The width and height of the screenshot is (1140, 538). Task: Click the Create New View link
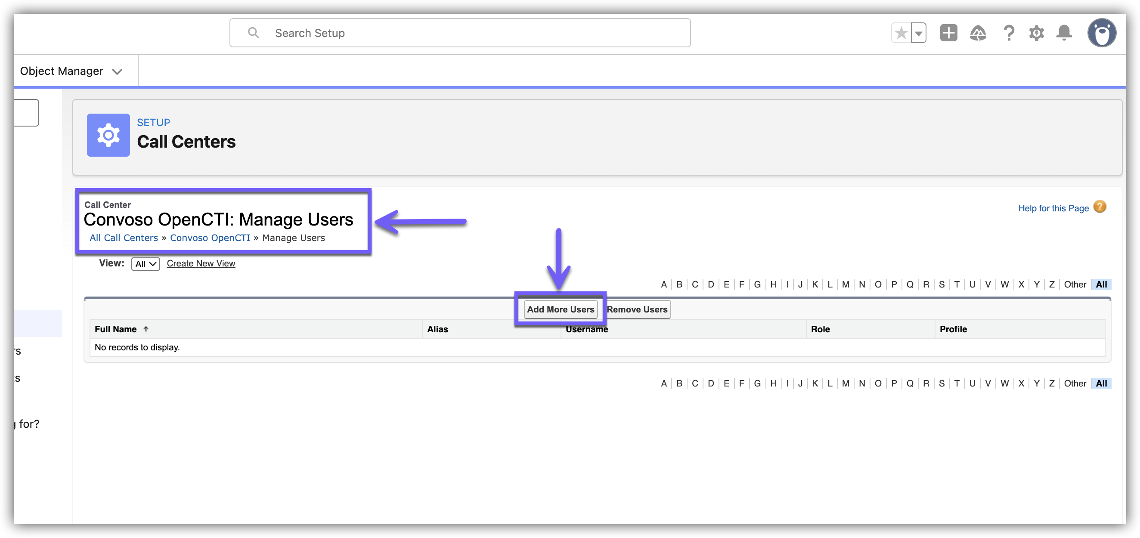pos(201,263)
